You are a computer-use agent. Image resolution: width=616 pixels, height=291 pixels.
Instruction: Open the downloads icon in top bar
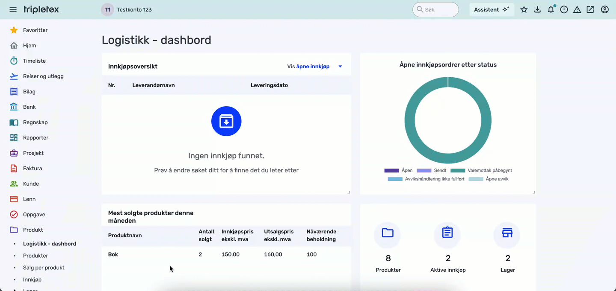pyautogui.click(x=537, y=9)
